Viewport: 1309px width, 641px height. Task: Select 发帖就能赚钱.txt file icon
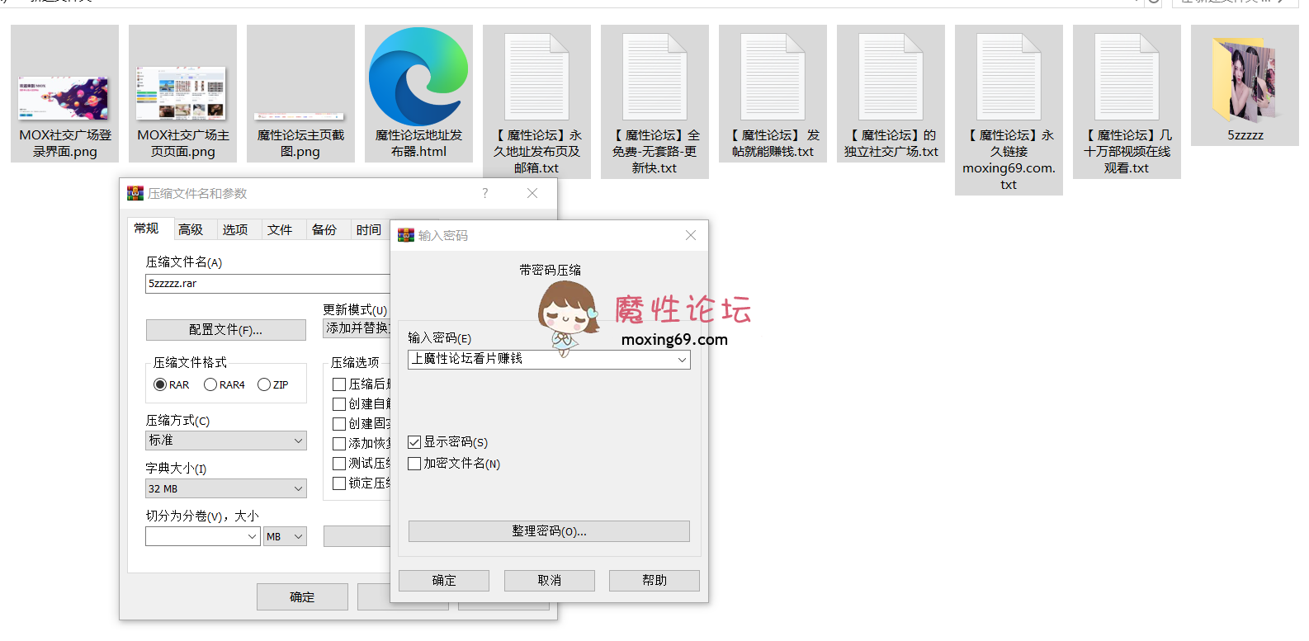pyautogui.click(x=773, y=78)
